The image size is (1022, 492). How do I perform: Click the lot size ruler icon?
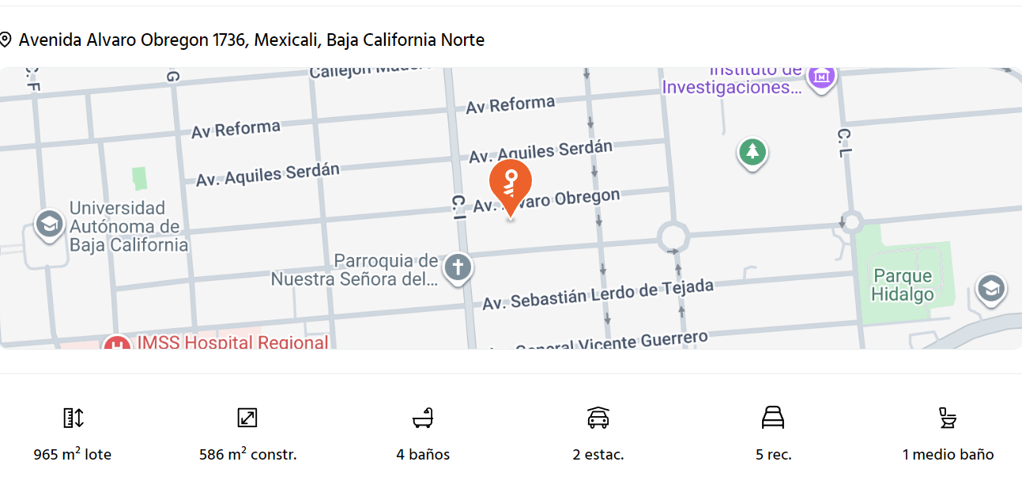(73, 418)
